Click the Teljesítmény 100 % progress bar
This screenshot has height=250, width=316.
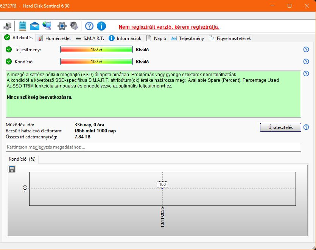(97, 49)
